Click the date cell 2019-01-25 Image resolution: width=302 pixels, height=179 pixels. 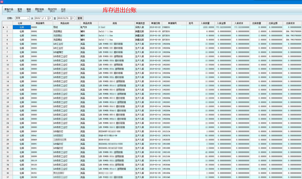156,173
